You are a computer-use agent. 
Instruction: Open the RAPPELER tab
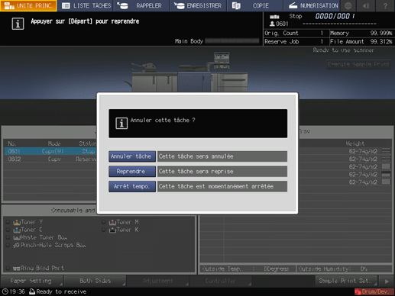click(142, 5)
